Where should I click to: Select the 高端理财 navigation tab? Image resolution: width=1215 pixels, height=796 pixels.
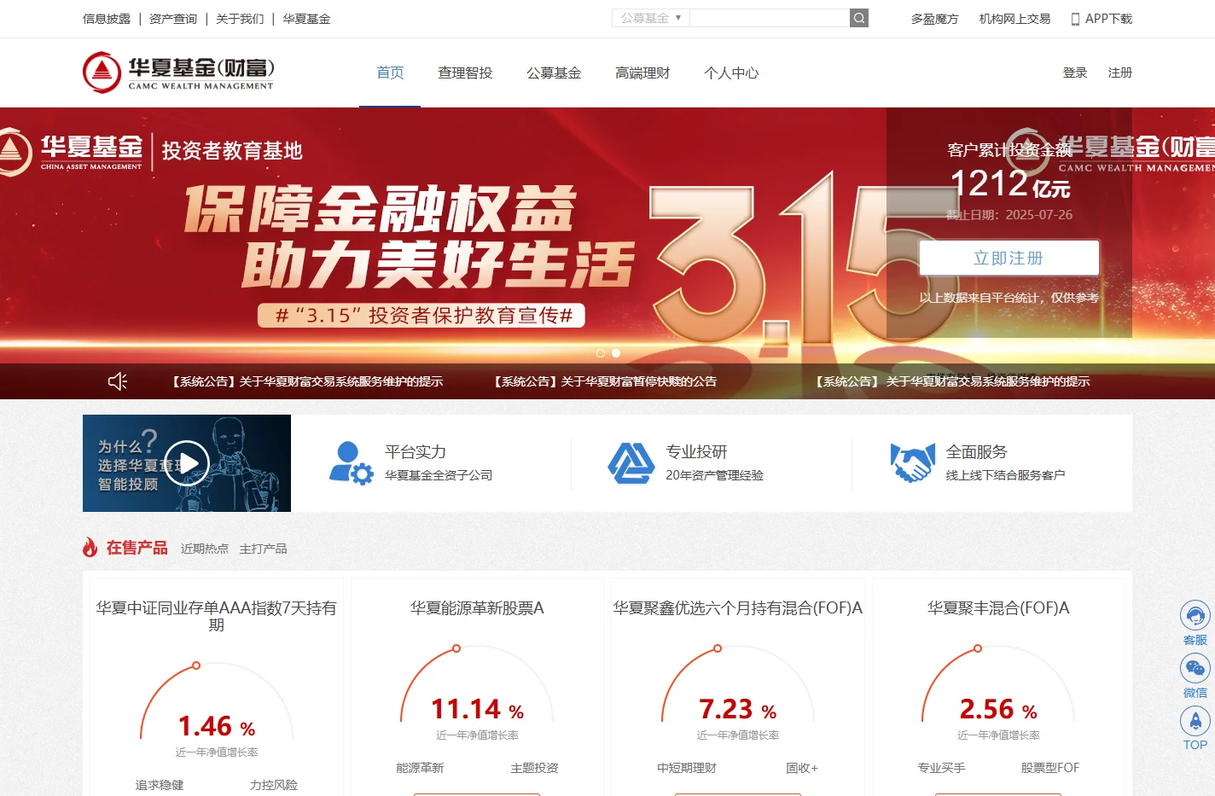point(642,73)
